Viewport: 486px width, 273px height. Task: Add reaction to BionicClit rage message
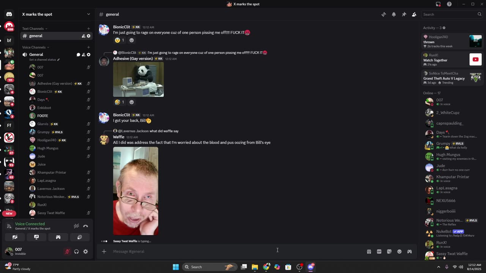[x=131, y=40]
